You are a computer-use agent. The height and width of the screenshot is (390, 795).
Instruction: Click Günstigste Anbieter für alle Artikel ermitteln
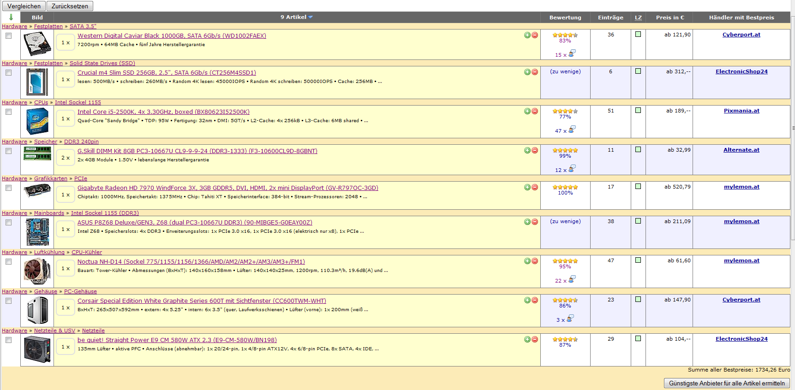(727, 383)
